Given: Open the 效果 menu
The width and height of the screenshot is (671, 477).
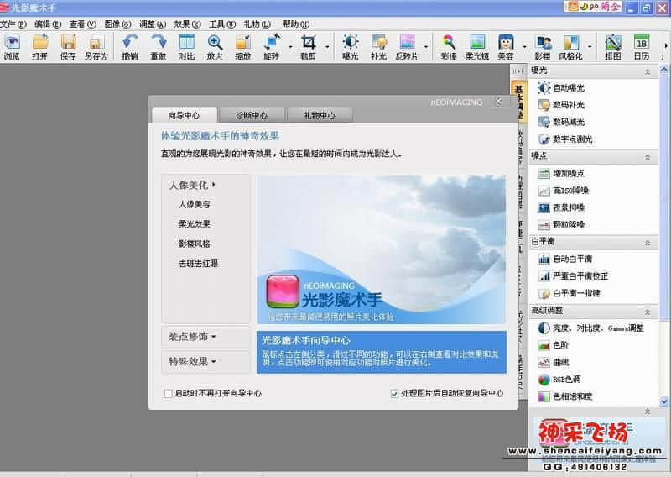Looking at the screenshot, I should (187, 24).
